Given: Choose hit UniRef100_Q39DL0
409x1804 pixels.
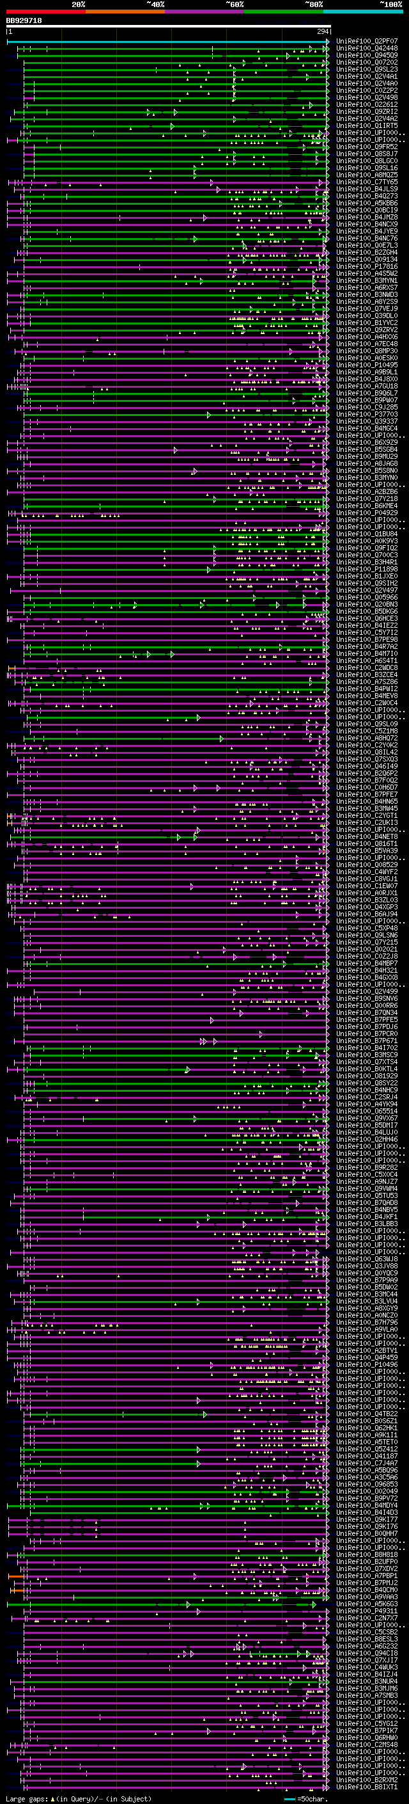Looking at the screenshot, I should pyautogui.click(x=367, y=316).
